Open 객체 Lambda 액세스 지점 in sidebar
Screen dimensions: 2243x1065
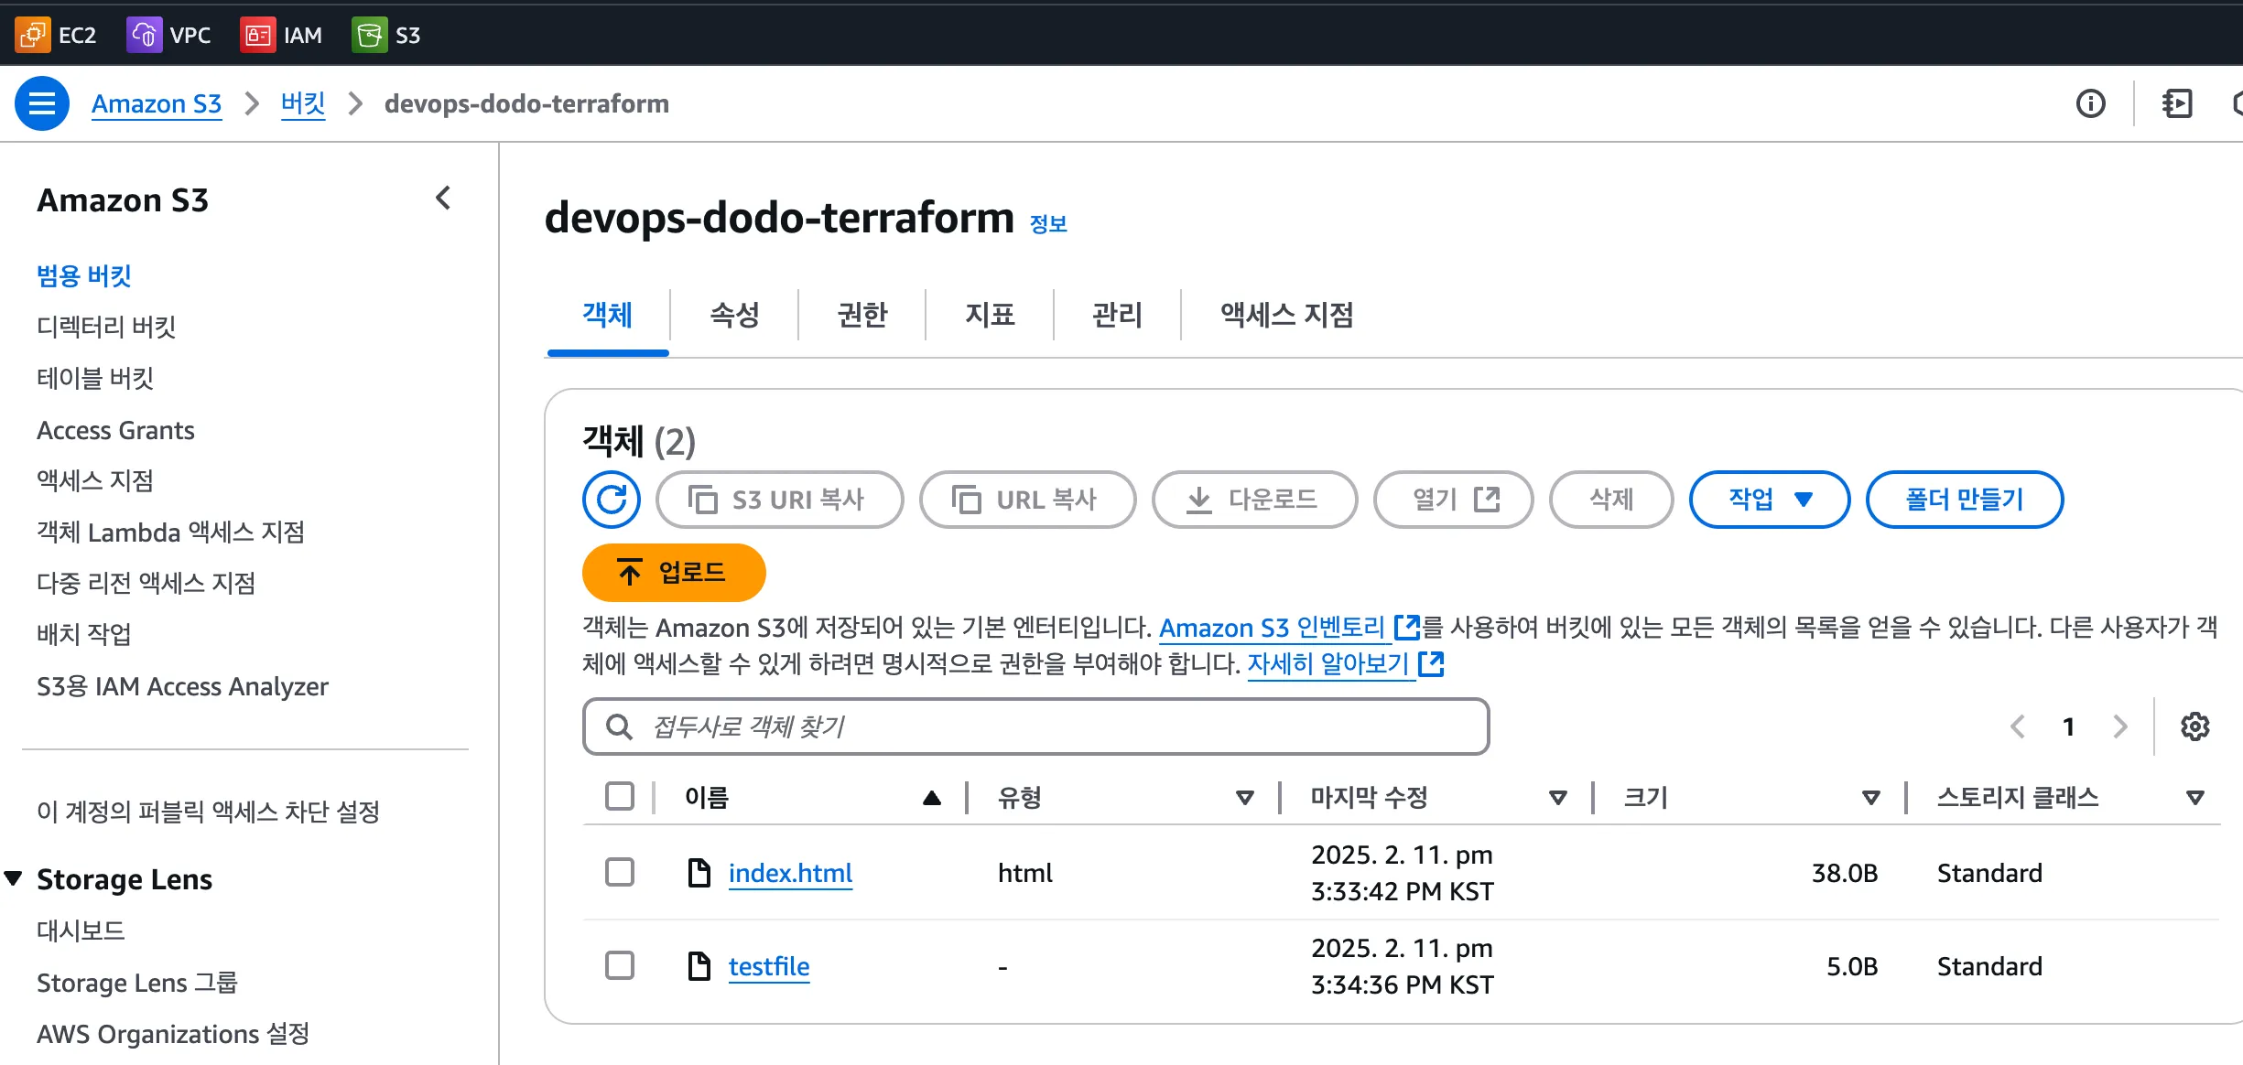pos(170,532)
